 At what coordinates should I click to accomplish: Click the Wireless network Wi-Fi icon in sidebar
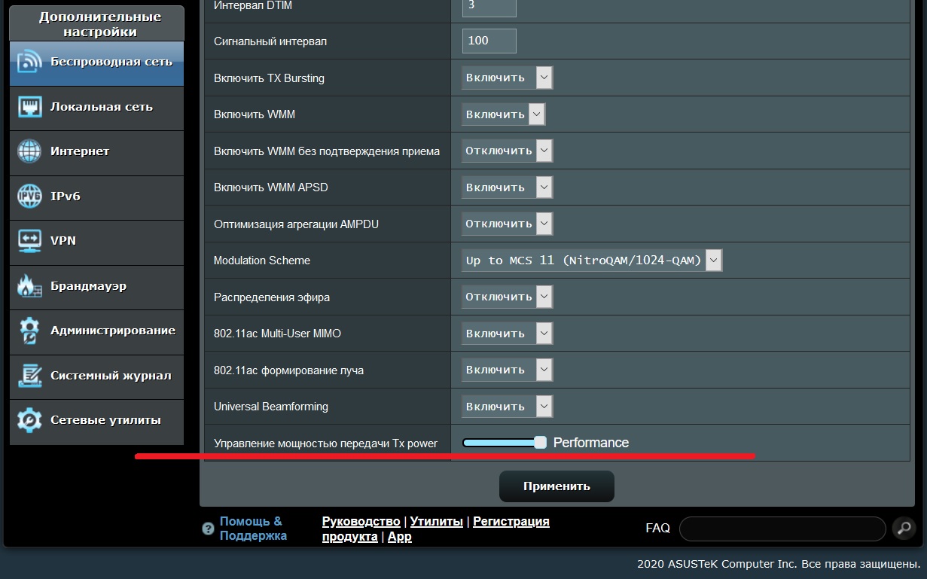(29, 62)
